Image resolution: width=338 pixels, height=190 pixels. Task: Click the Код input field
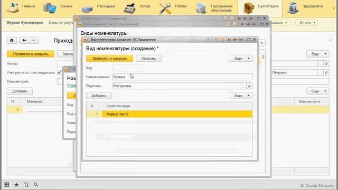tap(128, 68)
